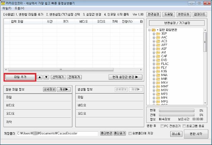
Task: Select the MP4 folder icon
Action: [x=158, y=98]
